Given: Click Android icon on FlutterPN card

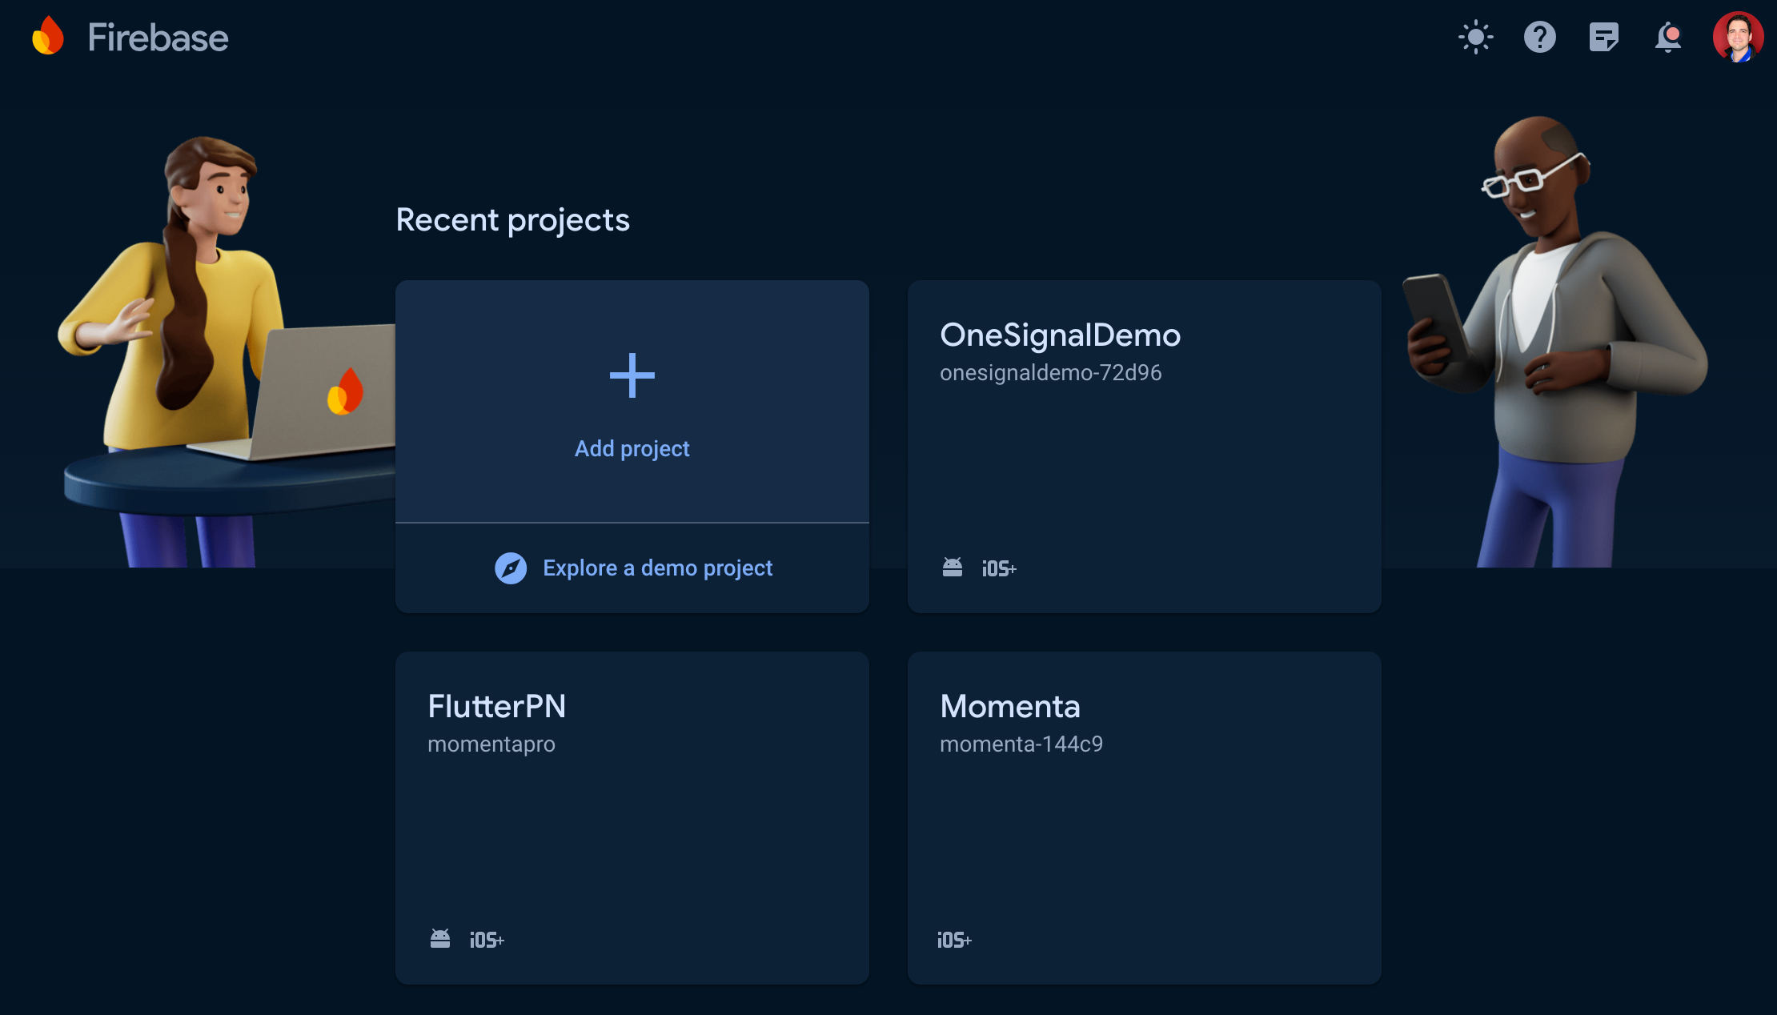Looking at the screenshot, I should click(440, 939).
